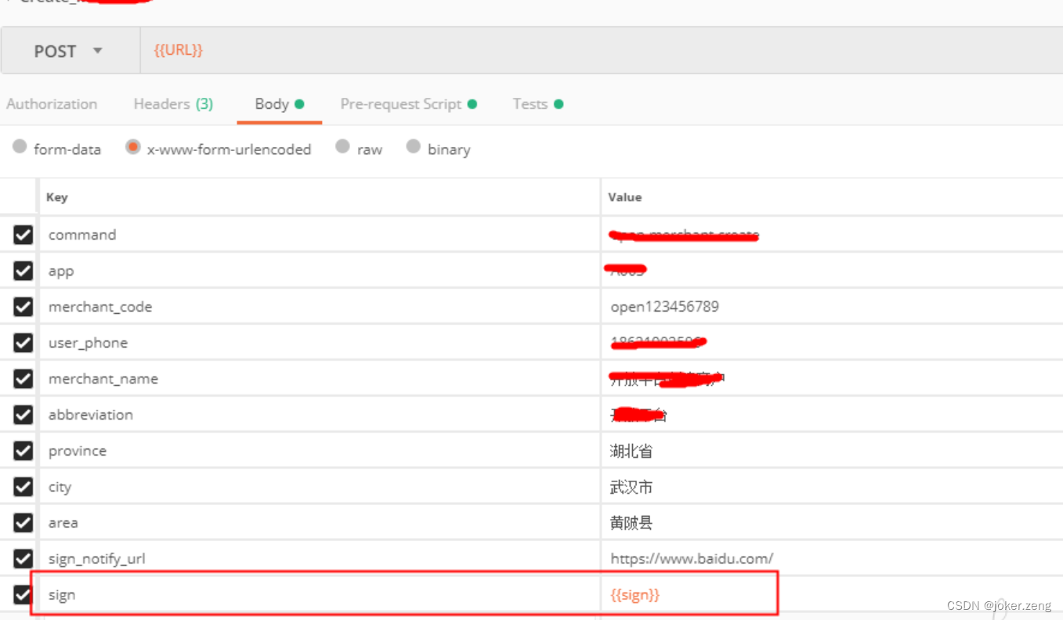Toggle the province row checkbox
The image size is (1063, 620).
(22, 450)
